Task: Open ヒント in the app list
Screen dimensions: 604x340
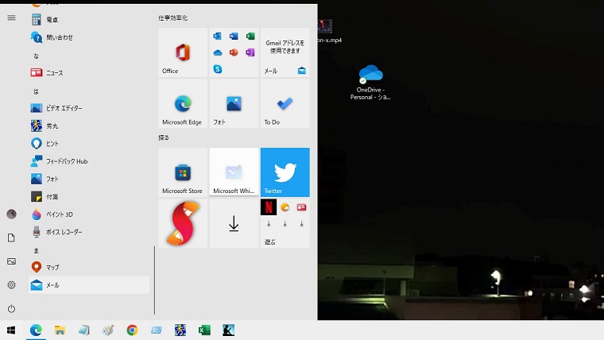Action: click(89, 144)
